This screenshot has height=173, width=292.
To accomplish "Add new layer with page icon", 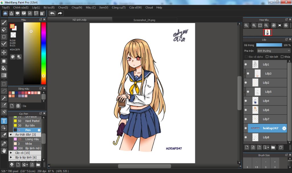I will pyautogui.click(x=247, y=147).
